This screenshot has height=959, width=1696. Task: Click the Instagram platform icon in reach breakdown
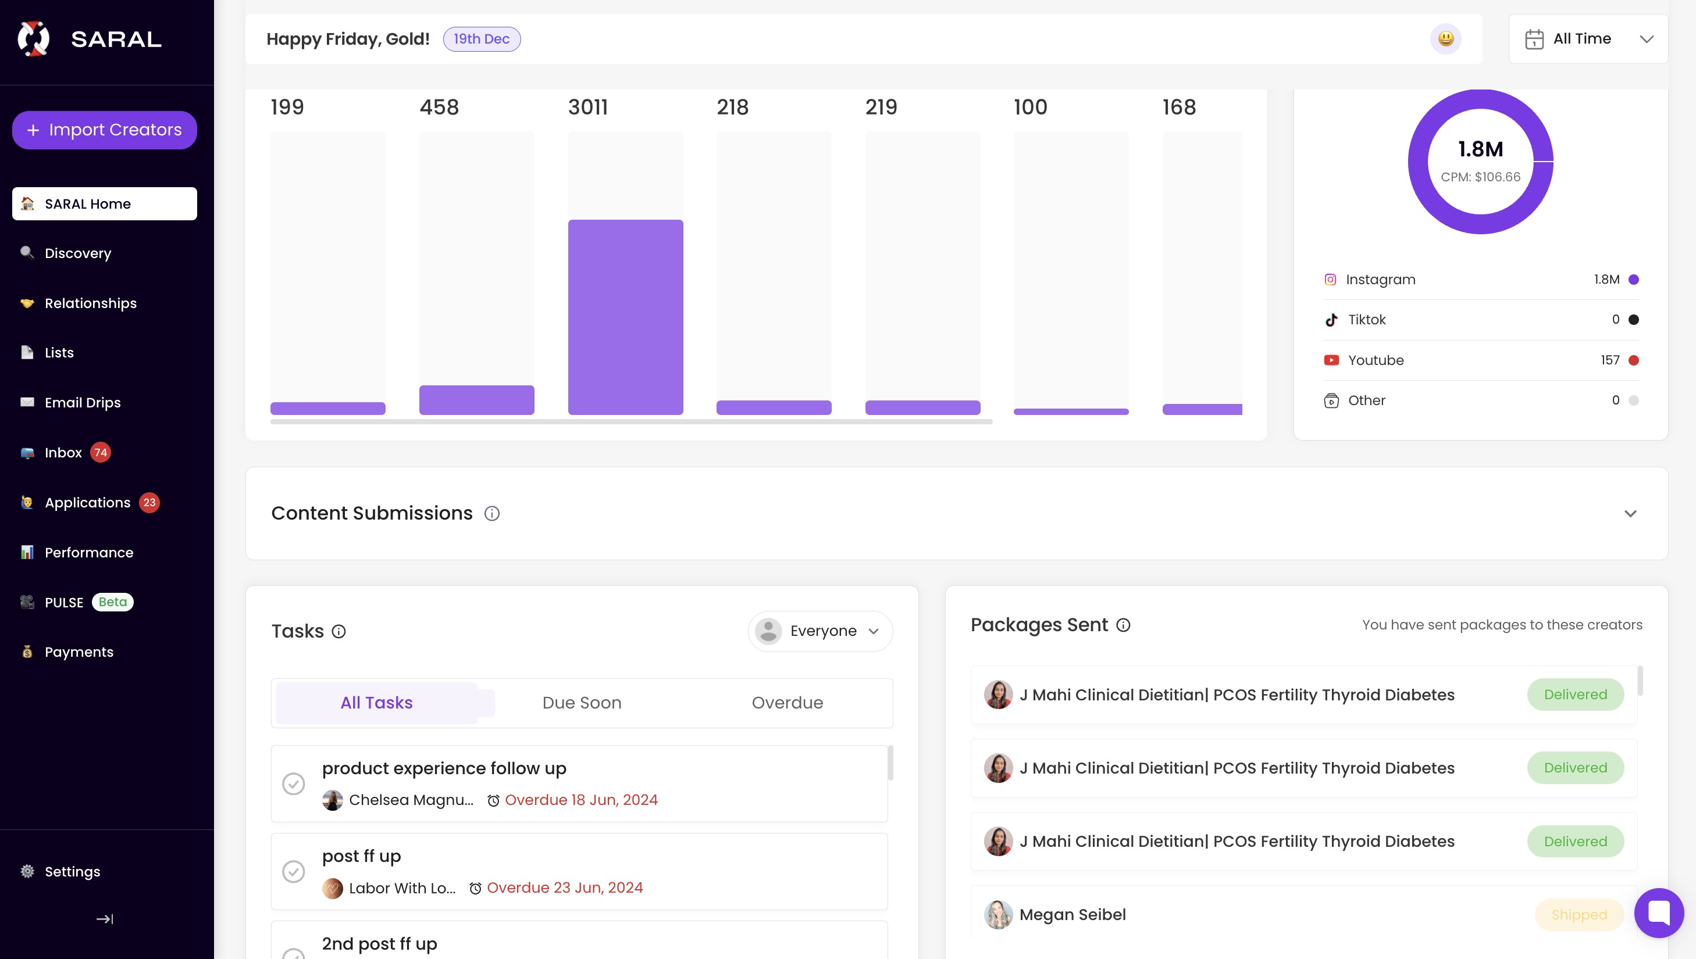point(1331,278)
